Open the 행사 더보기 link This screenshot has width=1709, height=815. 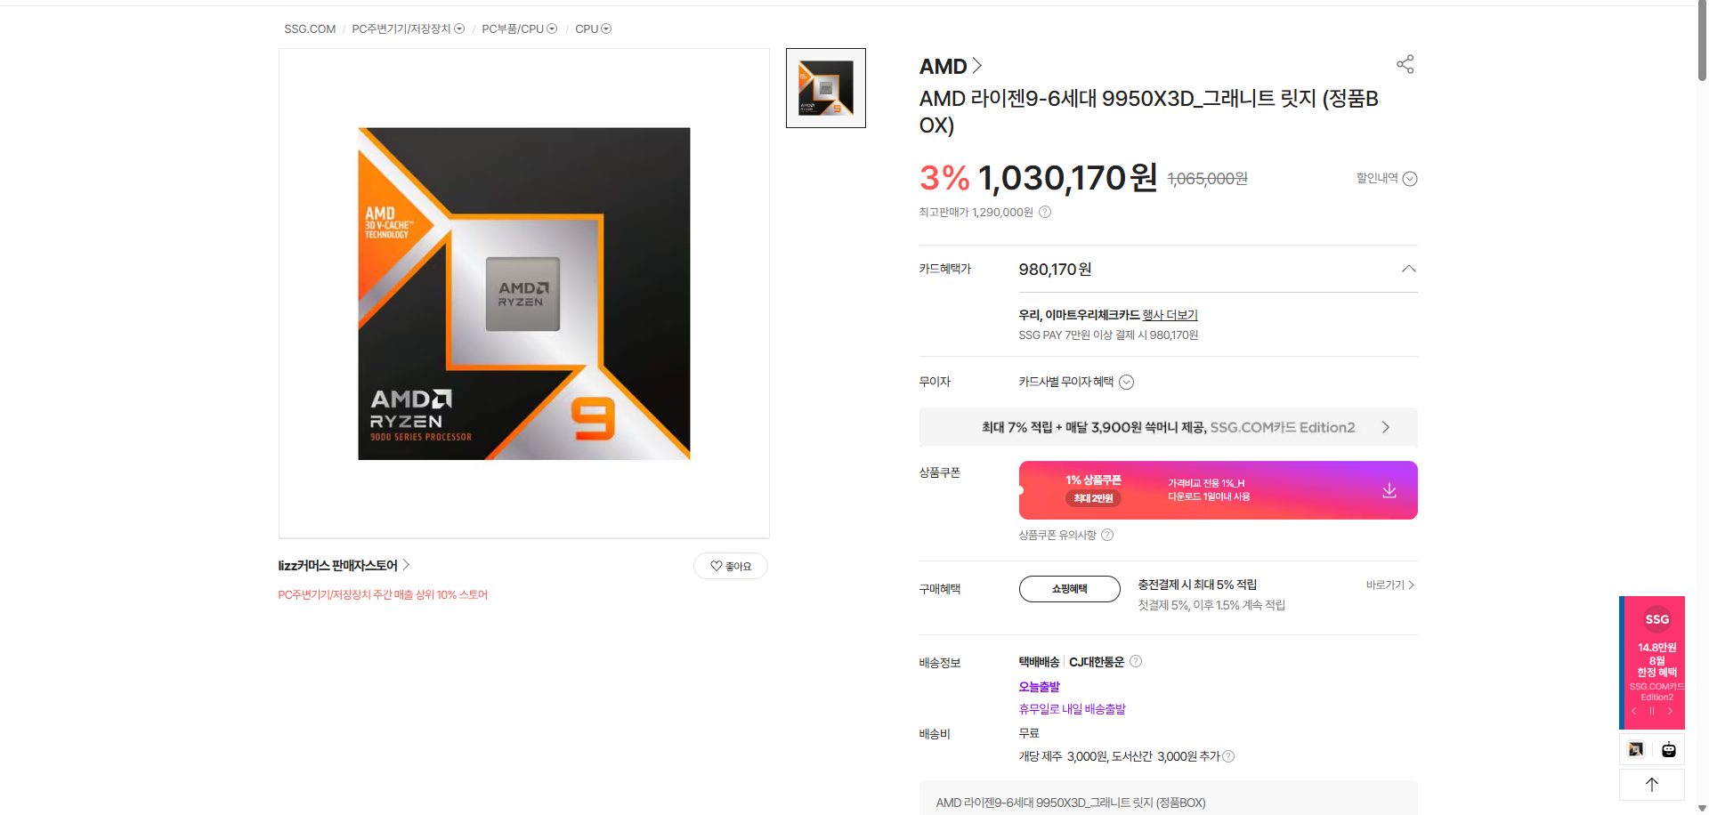point(1170,315)
